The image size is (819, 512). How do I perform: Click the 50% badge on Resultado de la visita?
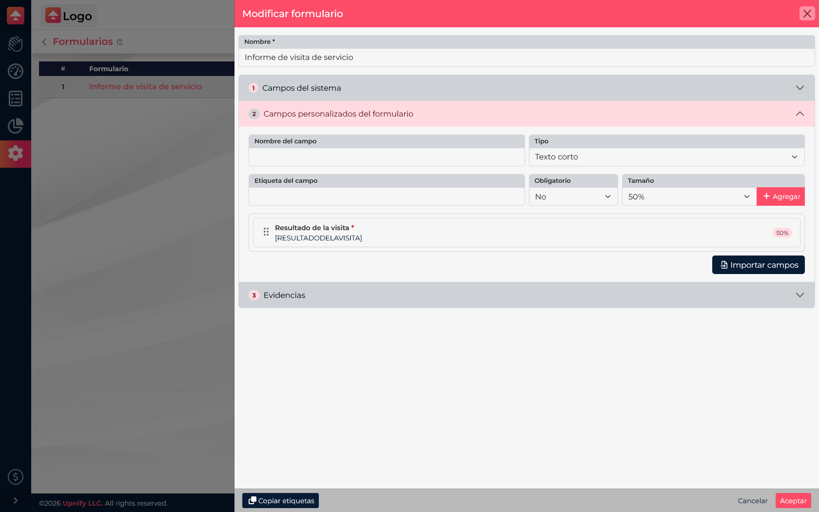pos(782,233)
